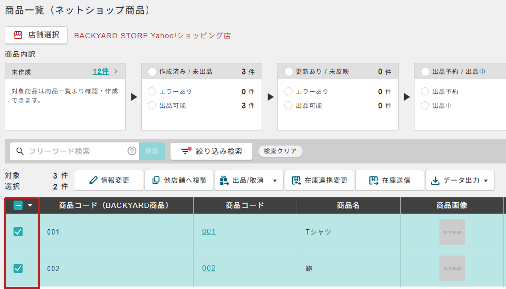The image size is (506, 289).
Task: Click the 商品画像 column header
Action: coord(452,206)
